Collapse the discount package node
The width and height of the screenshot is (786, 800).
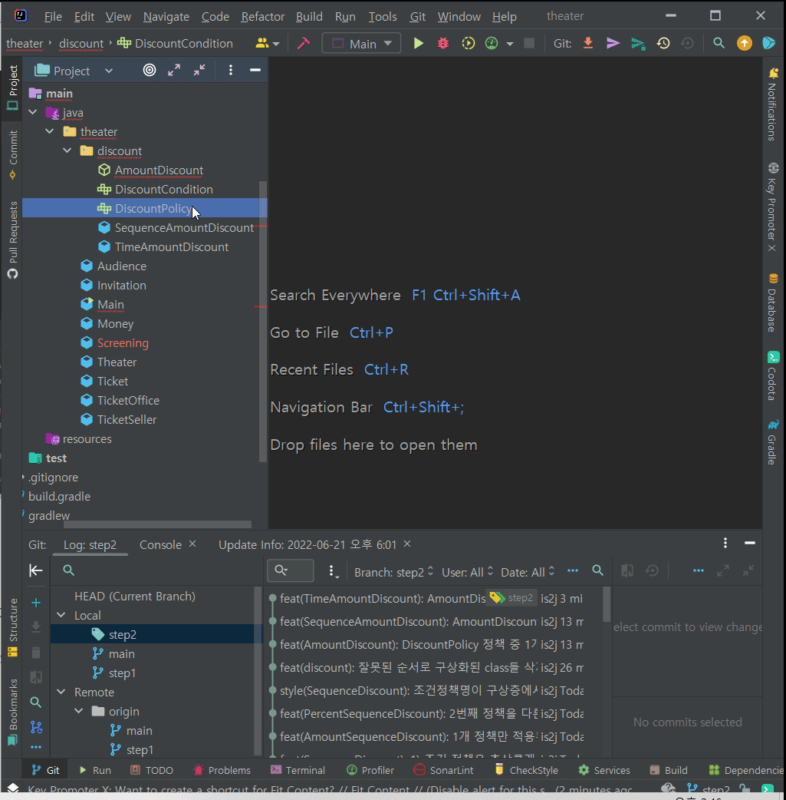(67, 150)
